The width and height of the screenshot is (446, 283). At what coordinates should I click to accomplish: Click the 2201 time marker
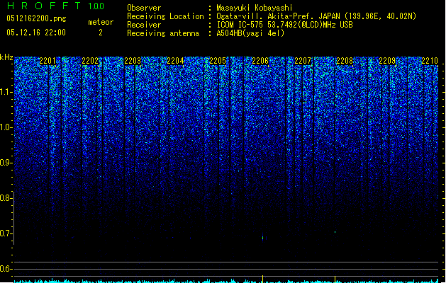pos(48,61)
